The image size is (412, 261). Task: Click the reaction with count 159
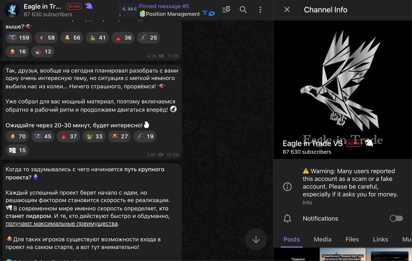tap(19, 38)
